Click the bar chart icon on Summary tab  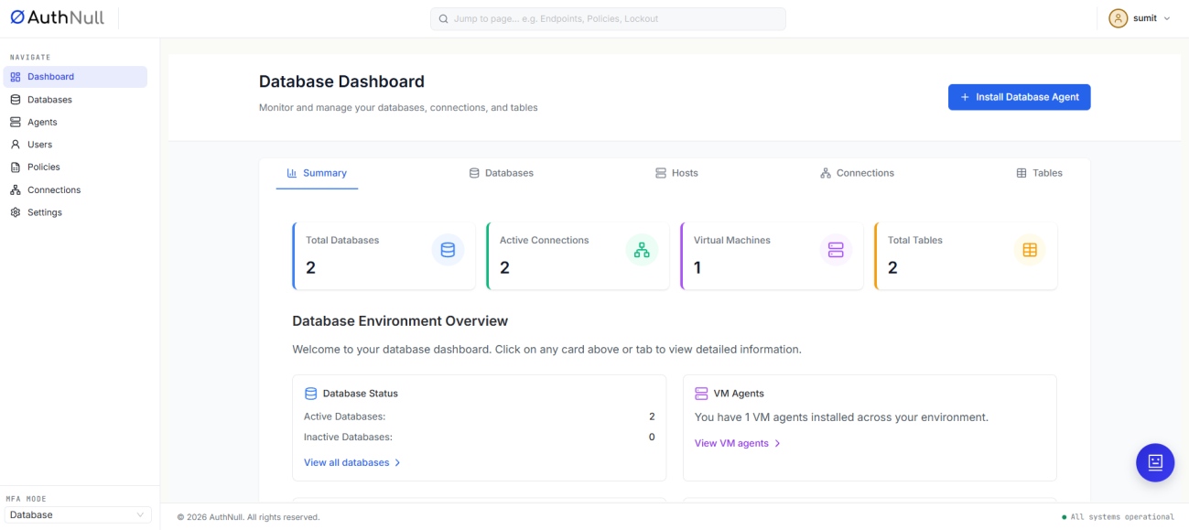(x=292, y=173)
